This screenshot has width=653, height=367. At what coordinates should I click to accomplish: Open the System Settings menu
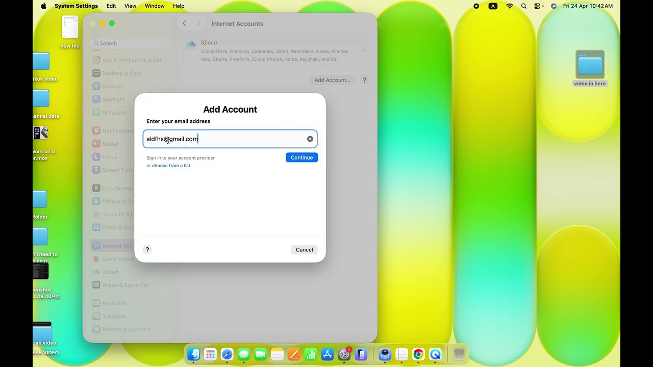point(76,6)
